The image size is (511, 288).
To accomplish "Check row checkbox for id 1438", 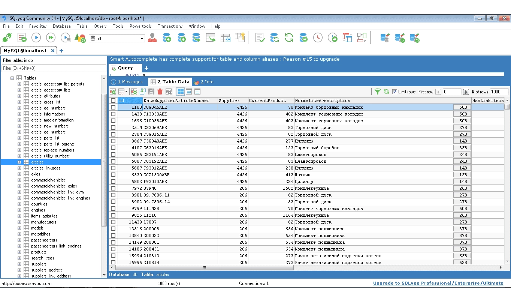I will click(113, 114).
